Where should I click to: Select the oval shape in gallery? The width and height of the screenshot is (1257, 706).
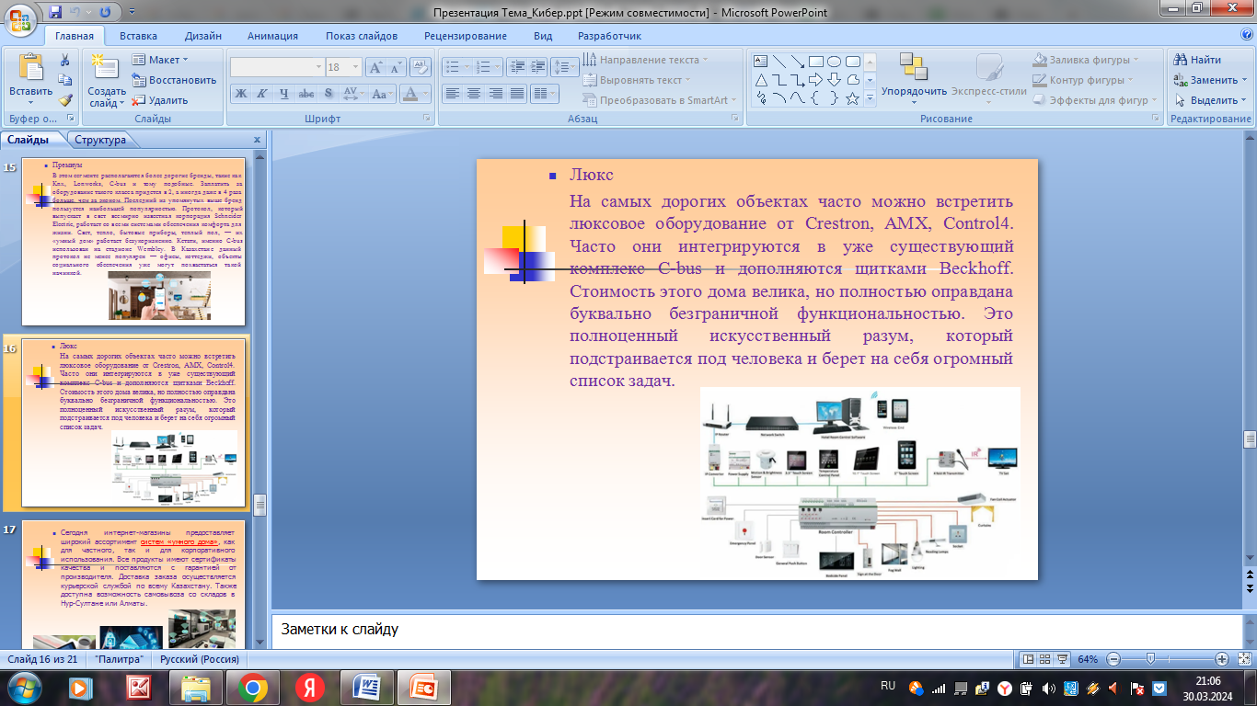[834, 62]
